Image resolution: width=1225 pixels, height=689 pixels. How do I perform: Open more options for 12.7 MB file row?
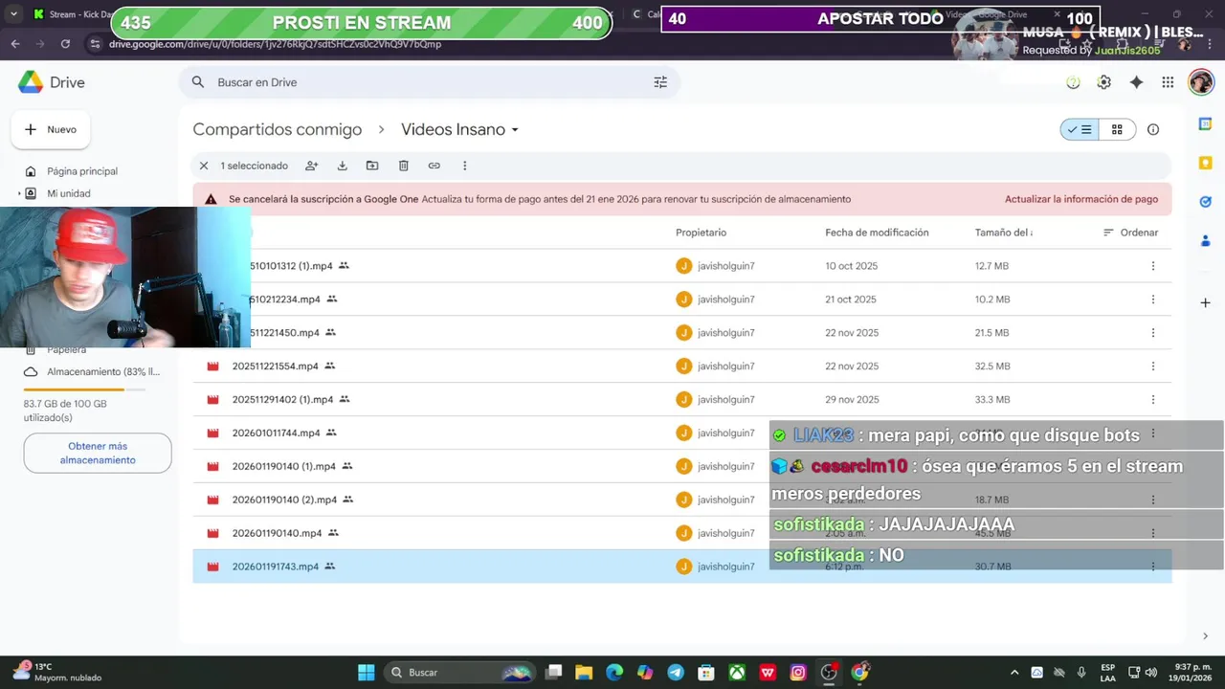1152,266
